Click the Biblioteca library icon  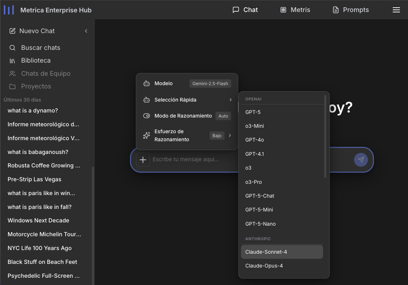pos(12,61)
